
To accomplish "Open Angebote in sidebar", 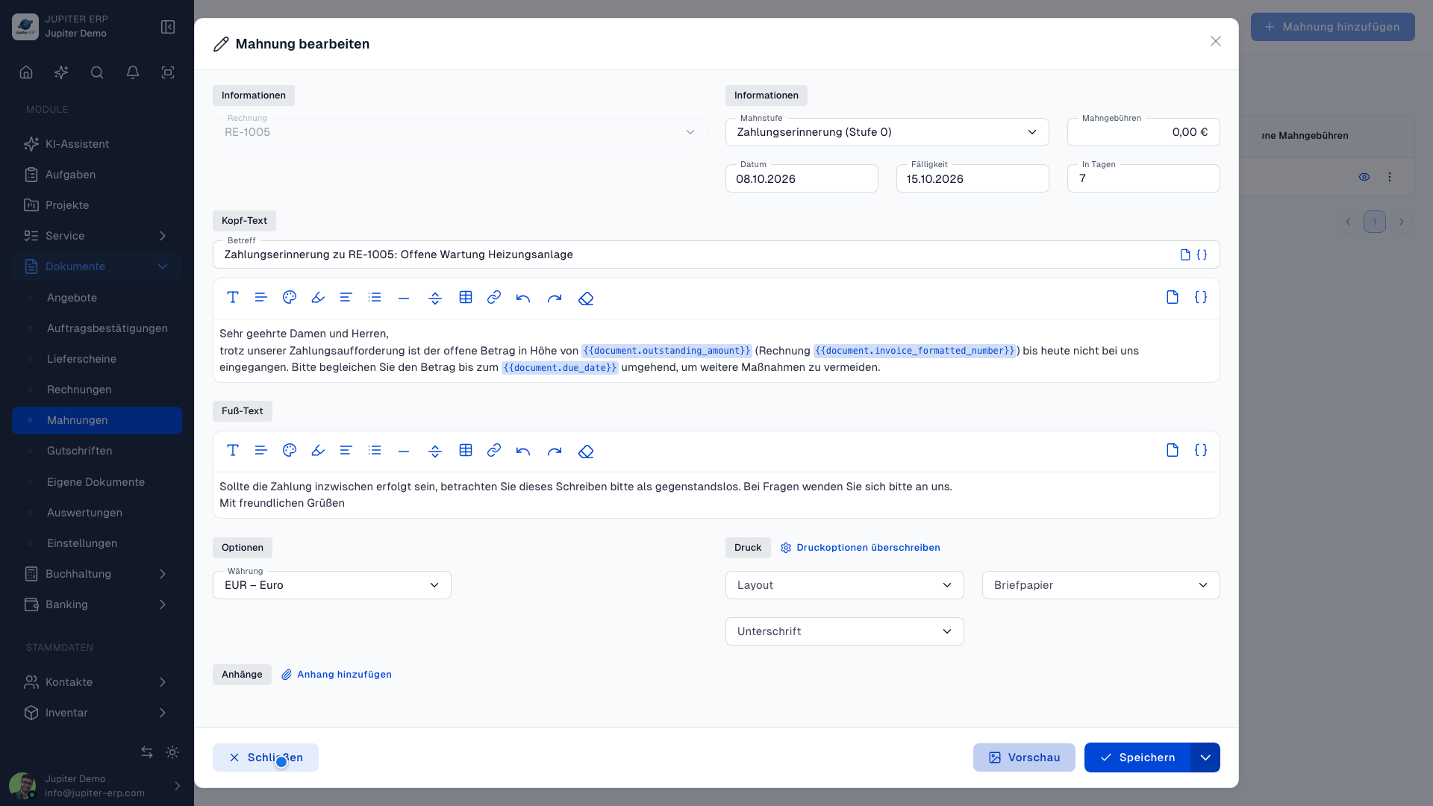I will pos(97,298).
